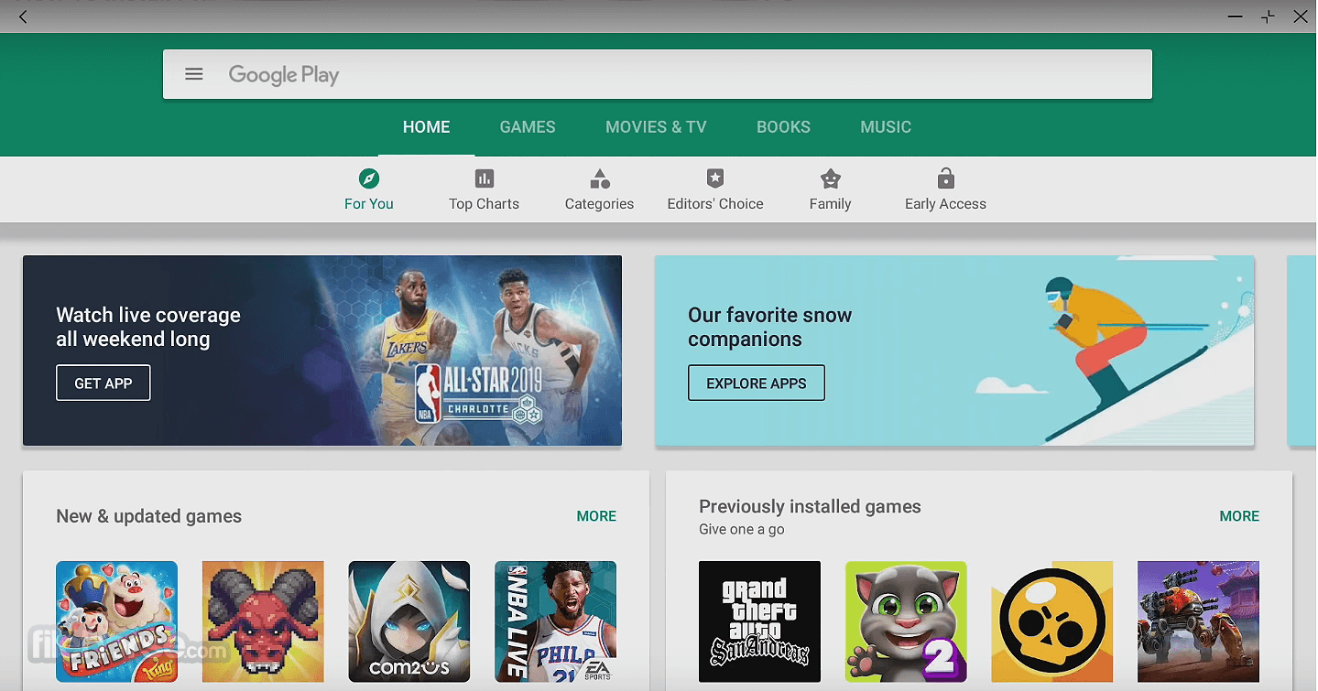Image resolution: width=1318 pixels, height=691 pixels.
Task: Close the Google Play window
Action: pos(1301,16)
